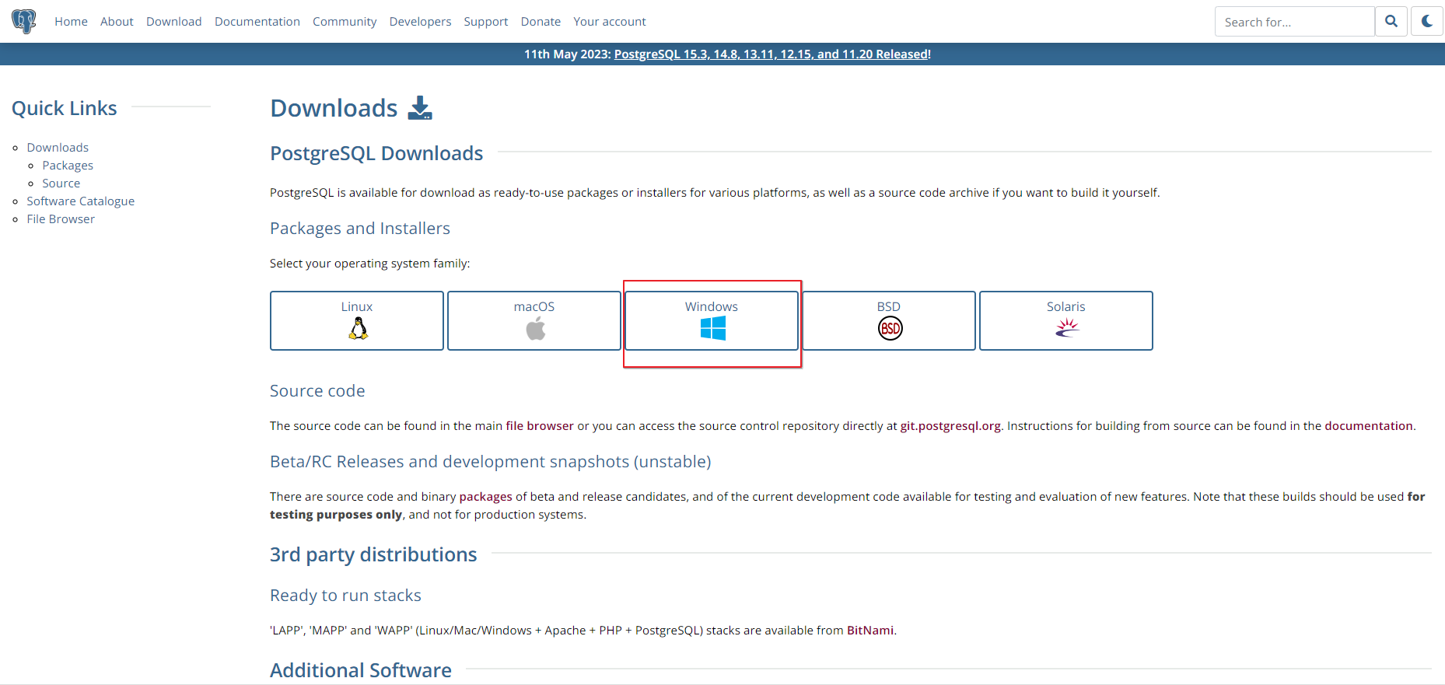The height and width of the screenshot is (685, 1445).
Task: Click the Windows logo icon
Action: [712, 329]
